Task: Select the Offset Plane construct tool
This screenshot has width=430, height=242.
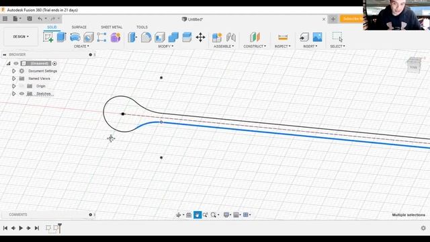Action: (x=255, y=38)
